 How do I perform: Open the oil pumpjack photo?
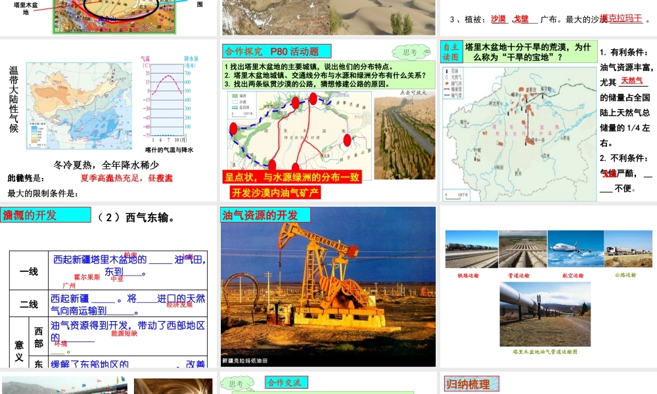coord(328,287)
